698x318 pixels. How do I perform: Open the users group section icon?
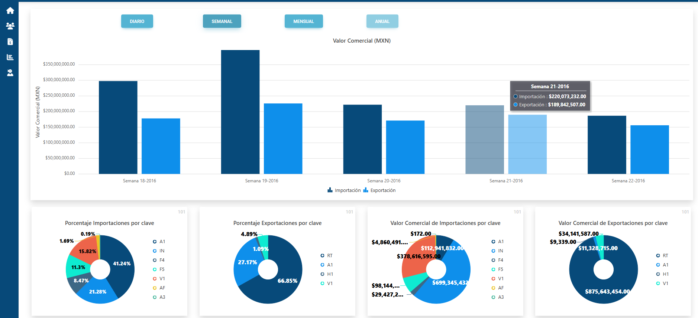10,26
